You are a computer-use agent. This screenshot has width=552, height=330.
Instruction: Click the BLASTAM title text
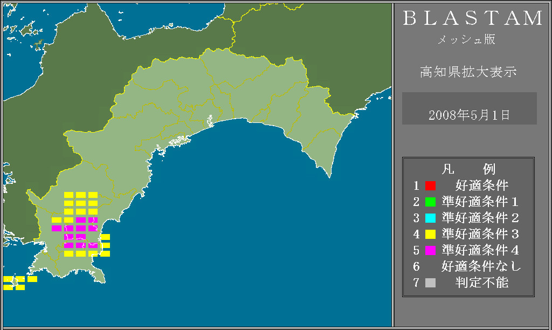473,18
